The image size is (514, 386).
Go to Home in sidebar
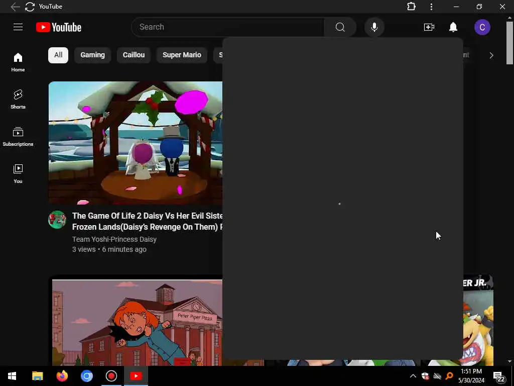[18, 62]
